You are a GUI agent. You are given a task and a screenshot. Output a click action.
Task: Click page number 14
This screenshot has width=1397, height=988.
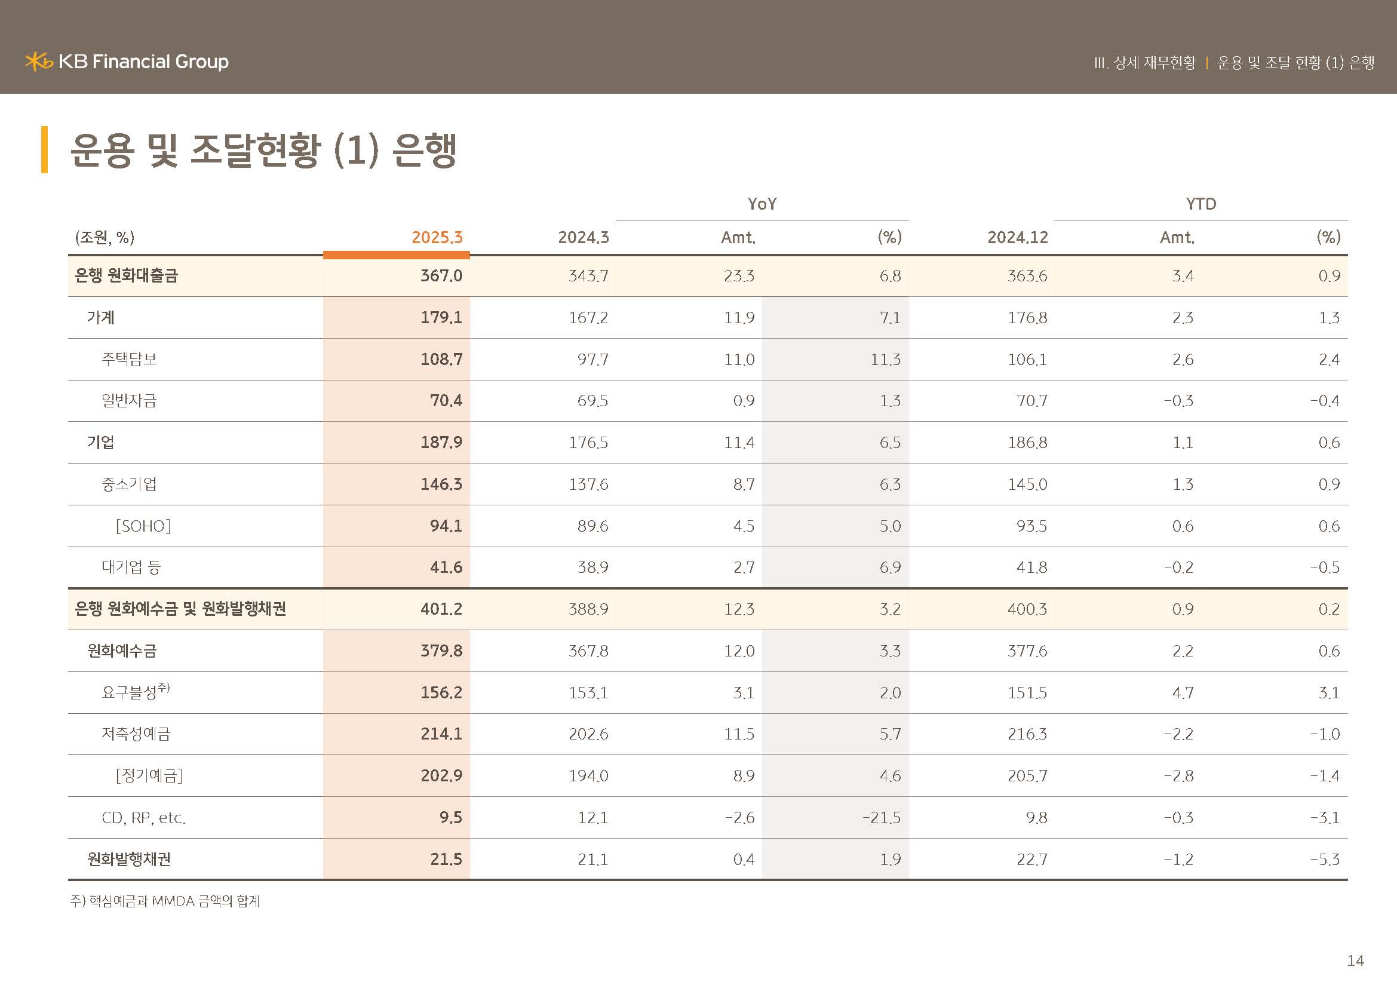(1355, 961)
